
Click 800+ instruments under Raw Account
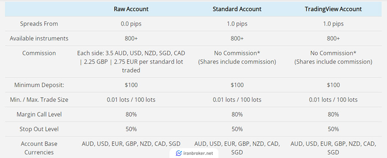[x=131, y=39]
